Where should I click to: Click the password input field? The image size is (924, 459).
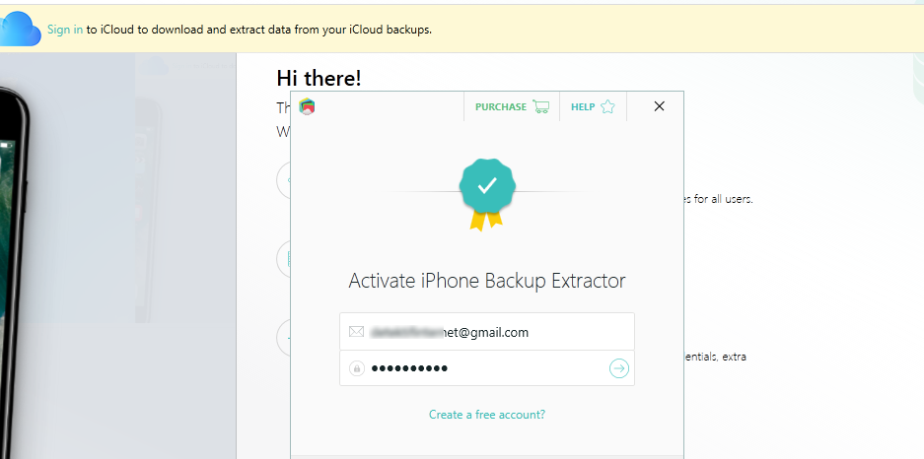coord(487,368)
